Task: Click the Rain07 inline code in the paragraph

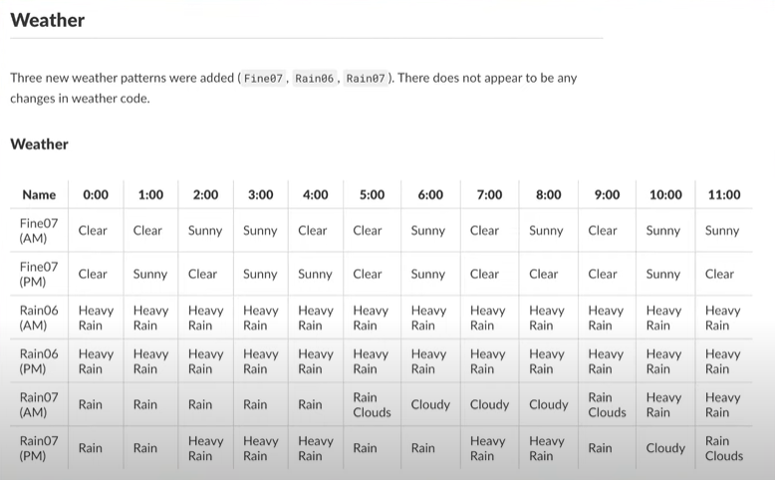Action: coord(365,78)
